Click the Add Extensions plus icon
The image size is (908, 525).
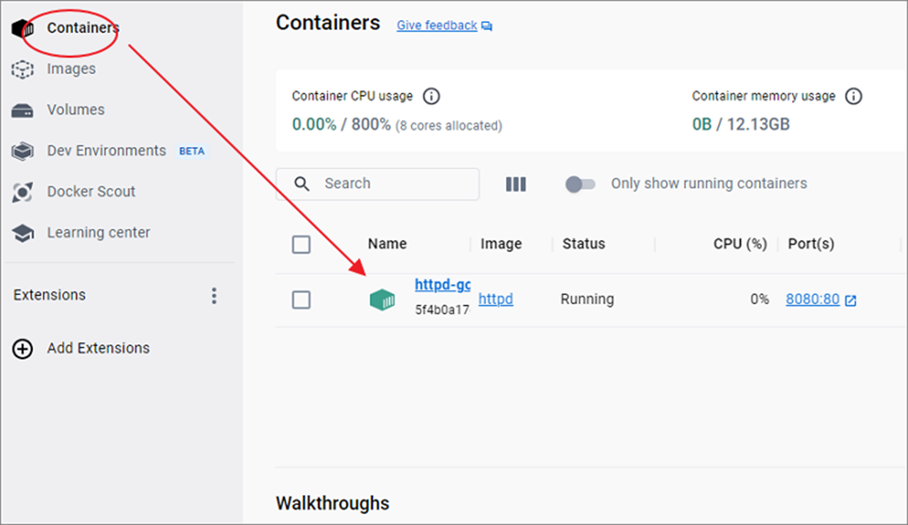(22, 349)
